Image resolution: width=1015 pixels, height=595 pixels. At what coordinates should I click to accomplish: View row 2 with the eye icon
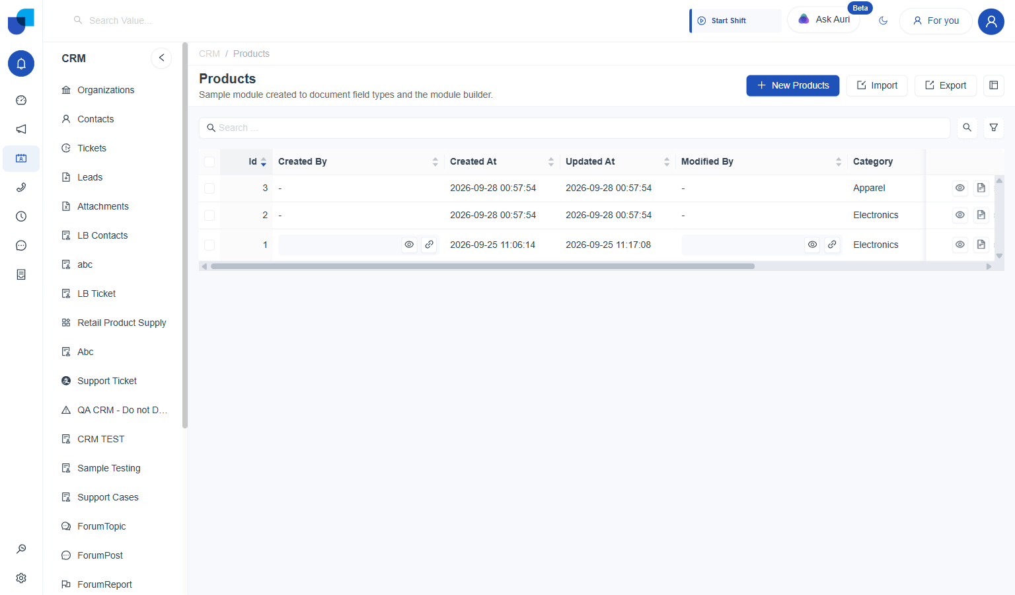tap(960, 215)
